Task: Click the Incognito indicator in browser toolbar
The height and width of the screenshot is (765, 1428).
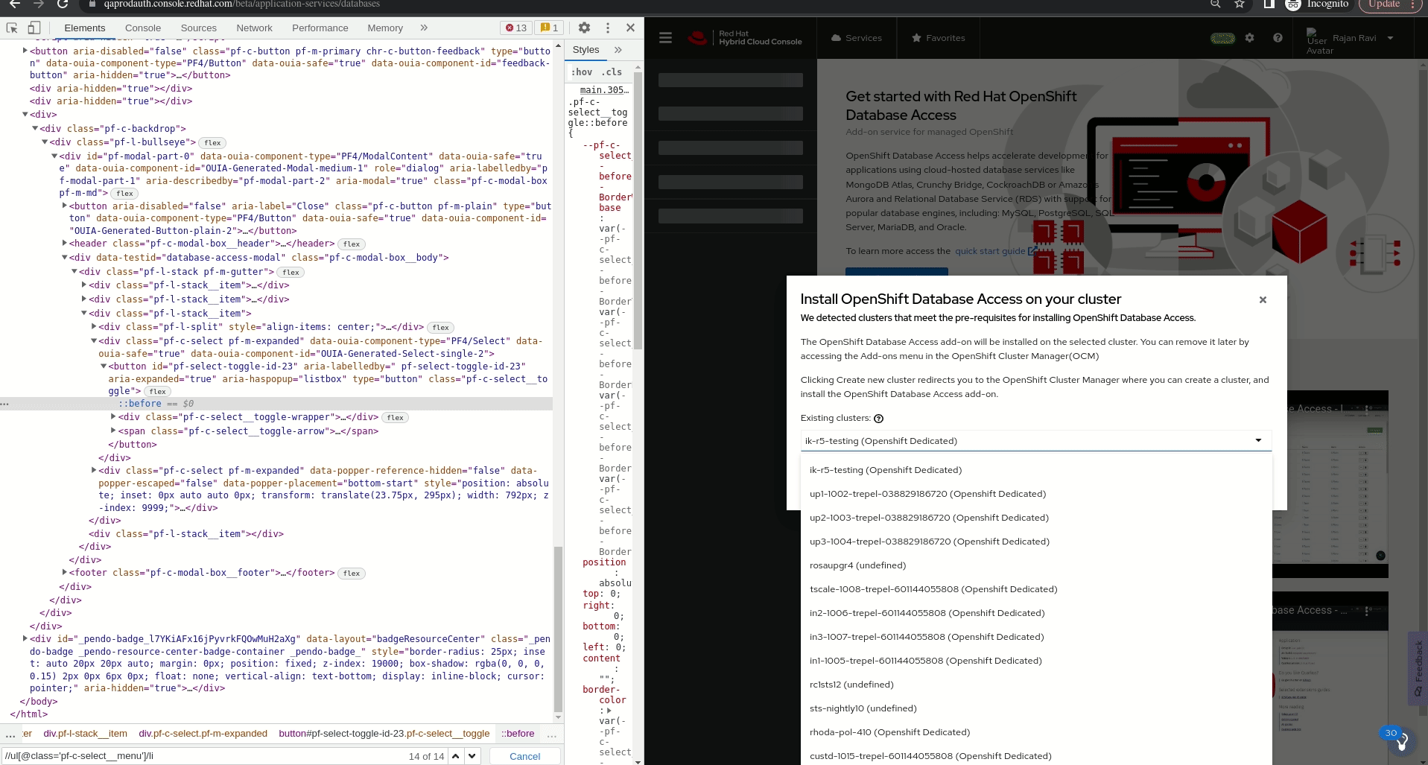Action: click(x=1318, y=4)
